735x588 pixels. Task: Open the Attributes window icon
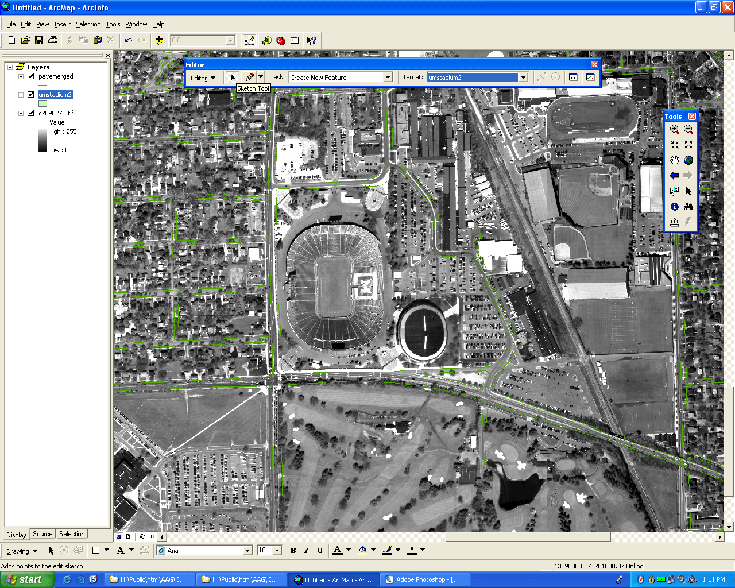coord(573,77)
